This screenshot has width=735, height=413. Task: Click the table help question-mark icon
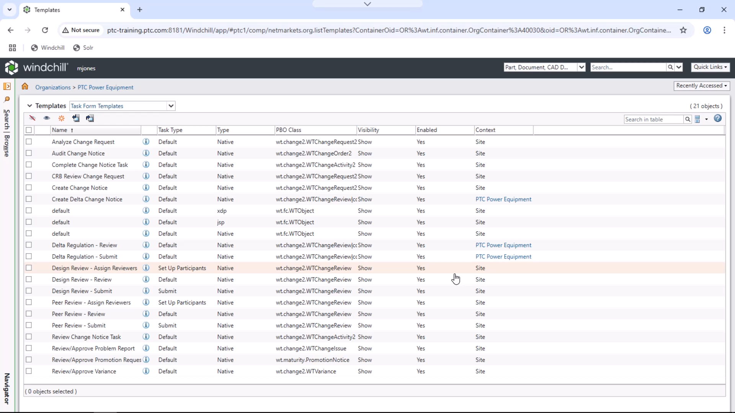[718, 119]
